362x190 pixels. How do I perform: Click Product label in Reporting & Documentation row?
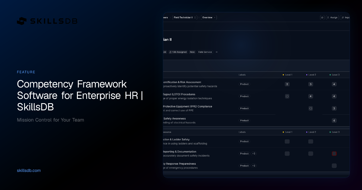(x=244, y=154)
